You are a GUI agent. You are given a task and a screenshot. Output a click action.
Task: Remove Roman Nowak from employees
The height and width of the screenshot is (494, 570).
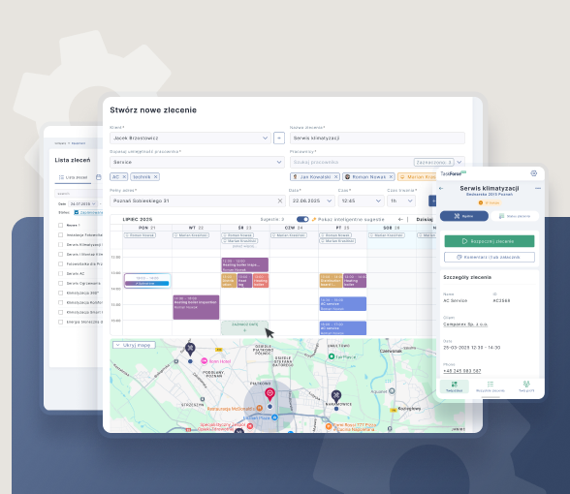(x=391, y=177)
